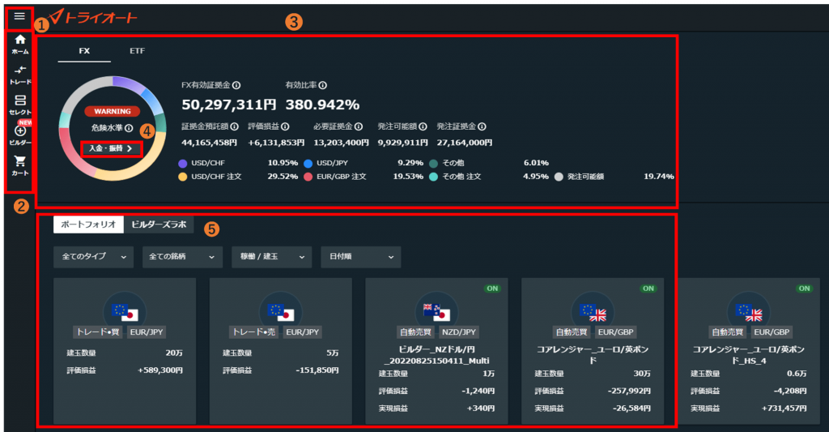Screen dimensions: 829x432
Task: Click grey 発注可能額 legend swatch
Action: pos(559,177)
